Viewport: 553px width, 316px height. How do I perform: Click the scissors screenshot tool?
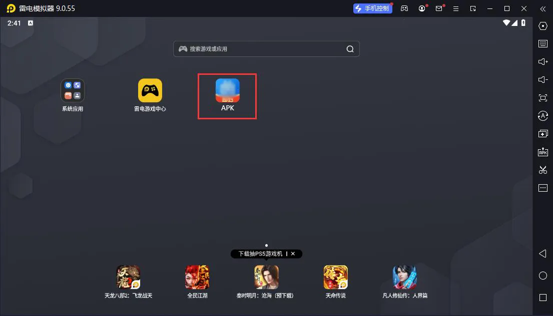pos(543,170)
